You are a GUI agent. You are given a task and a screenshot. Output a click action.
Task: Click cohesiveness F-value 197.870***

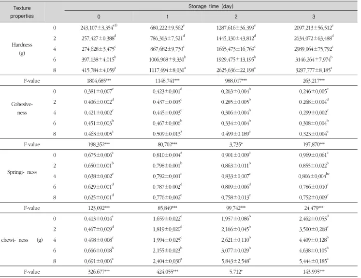click(314, 144)
